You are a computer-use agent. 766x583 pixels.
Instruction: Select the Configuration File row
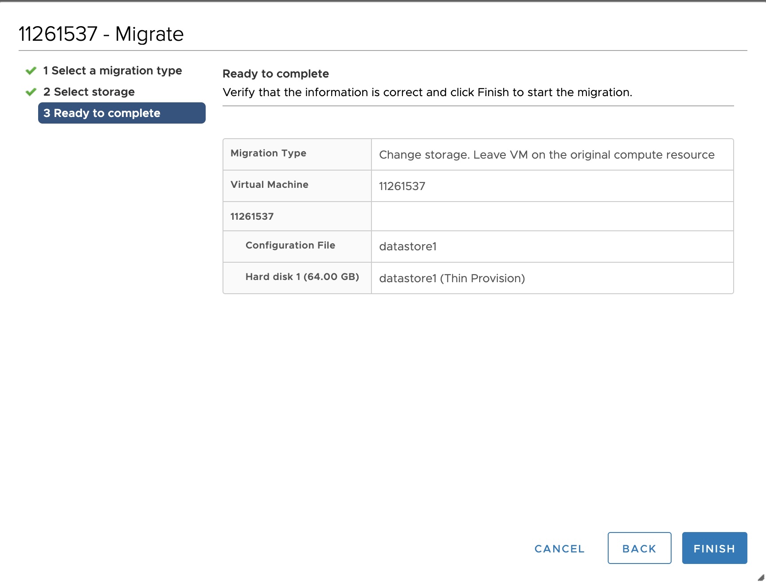tap(290, 245)
